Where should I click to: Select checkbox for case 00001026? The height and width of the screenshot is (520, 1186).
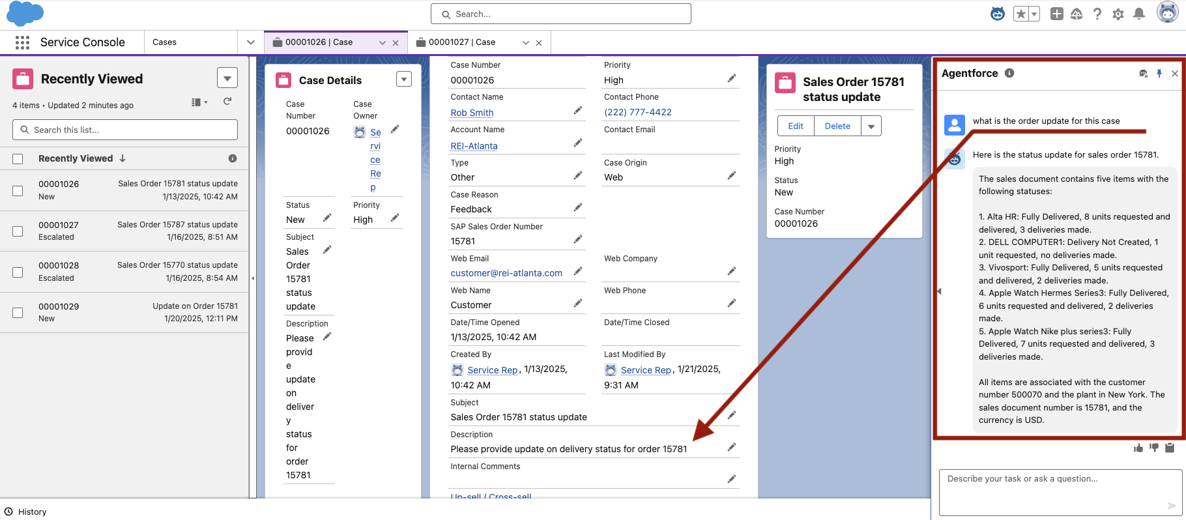18,191
